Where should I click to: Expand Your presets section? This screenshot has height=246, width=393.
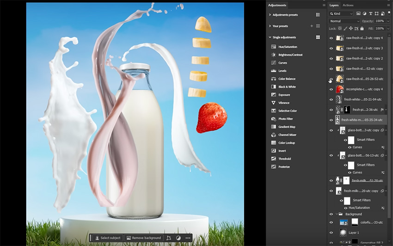point(270,26)
